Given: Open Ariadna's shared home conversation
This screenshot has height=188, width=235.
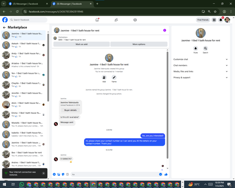Looking at the screenshot, I should pos(23,65).
